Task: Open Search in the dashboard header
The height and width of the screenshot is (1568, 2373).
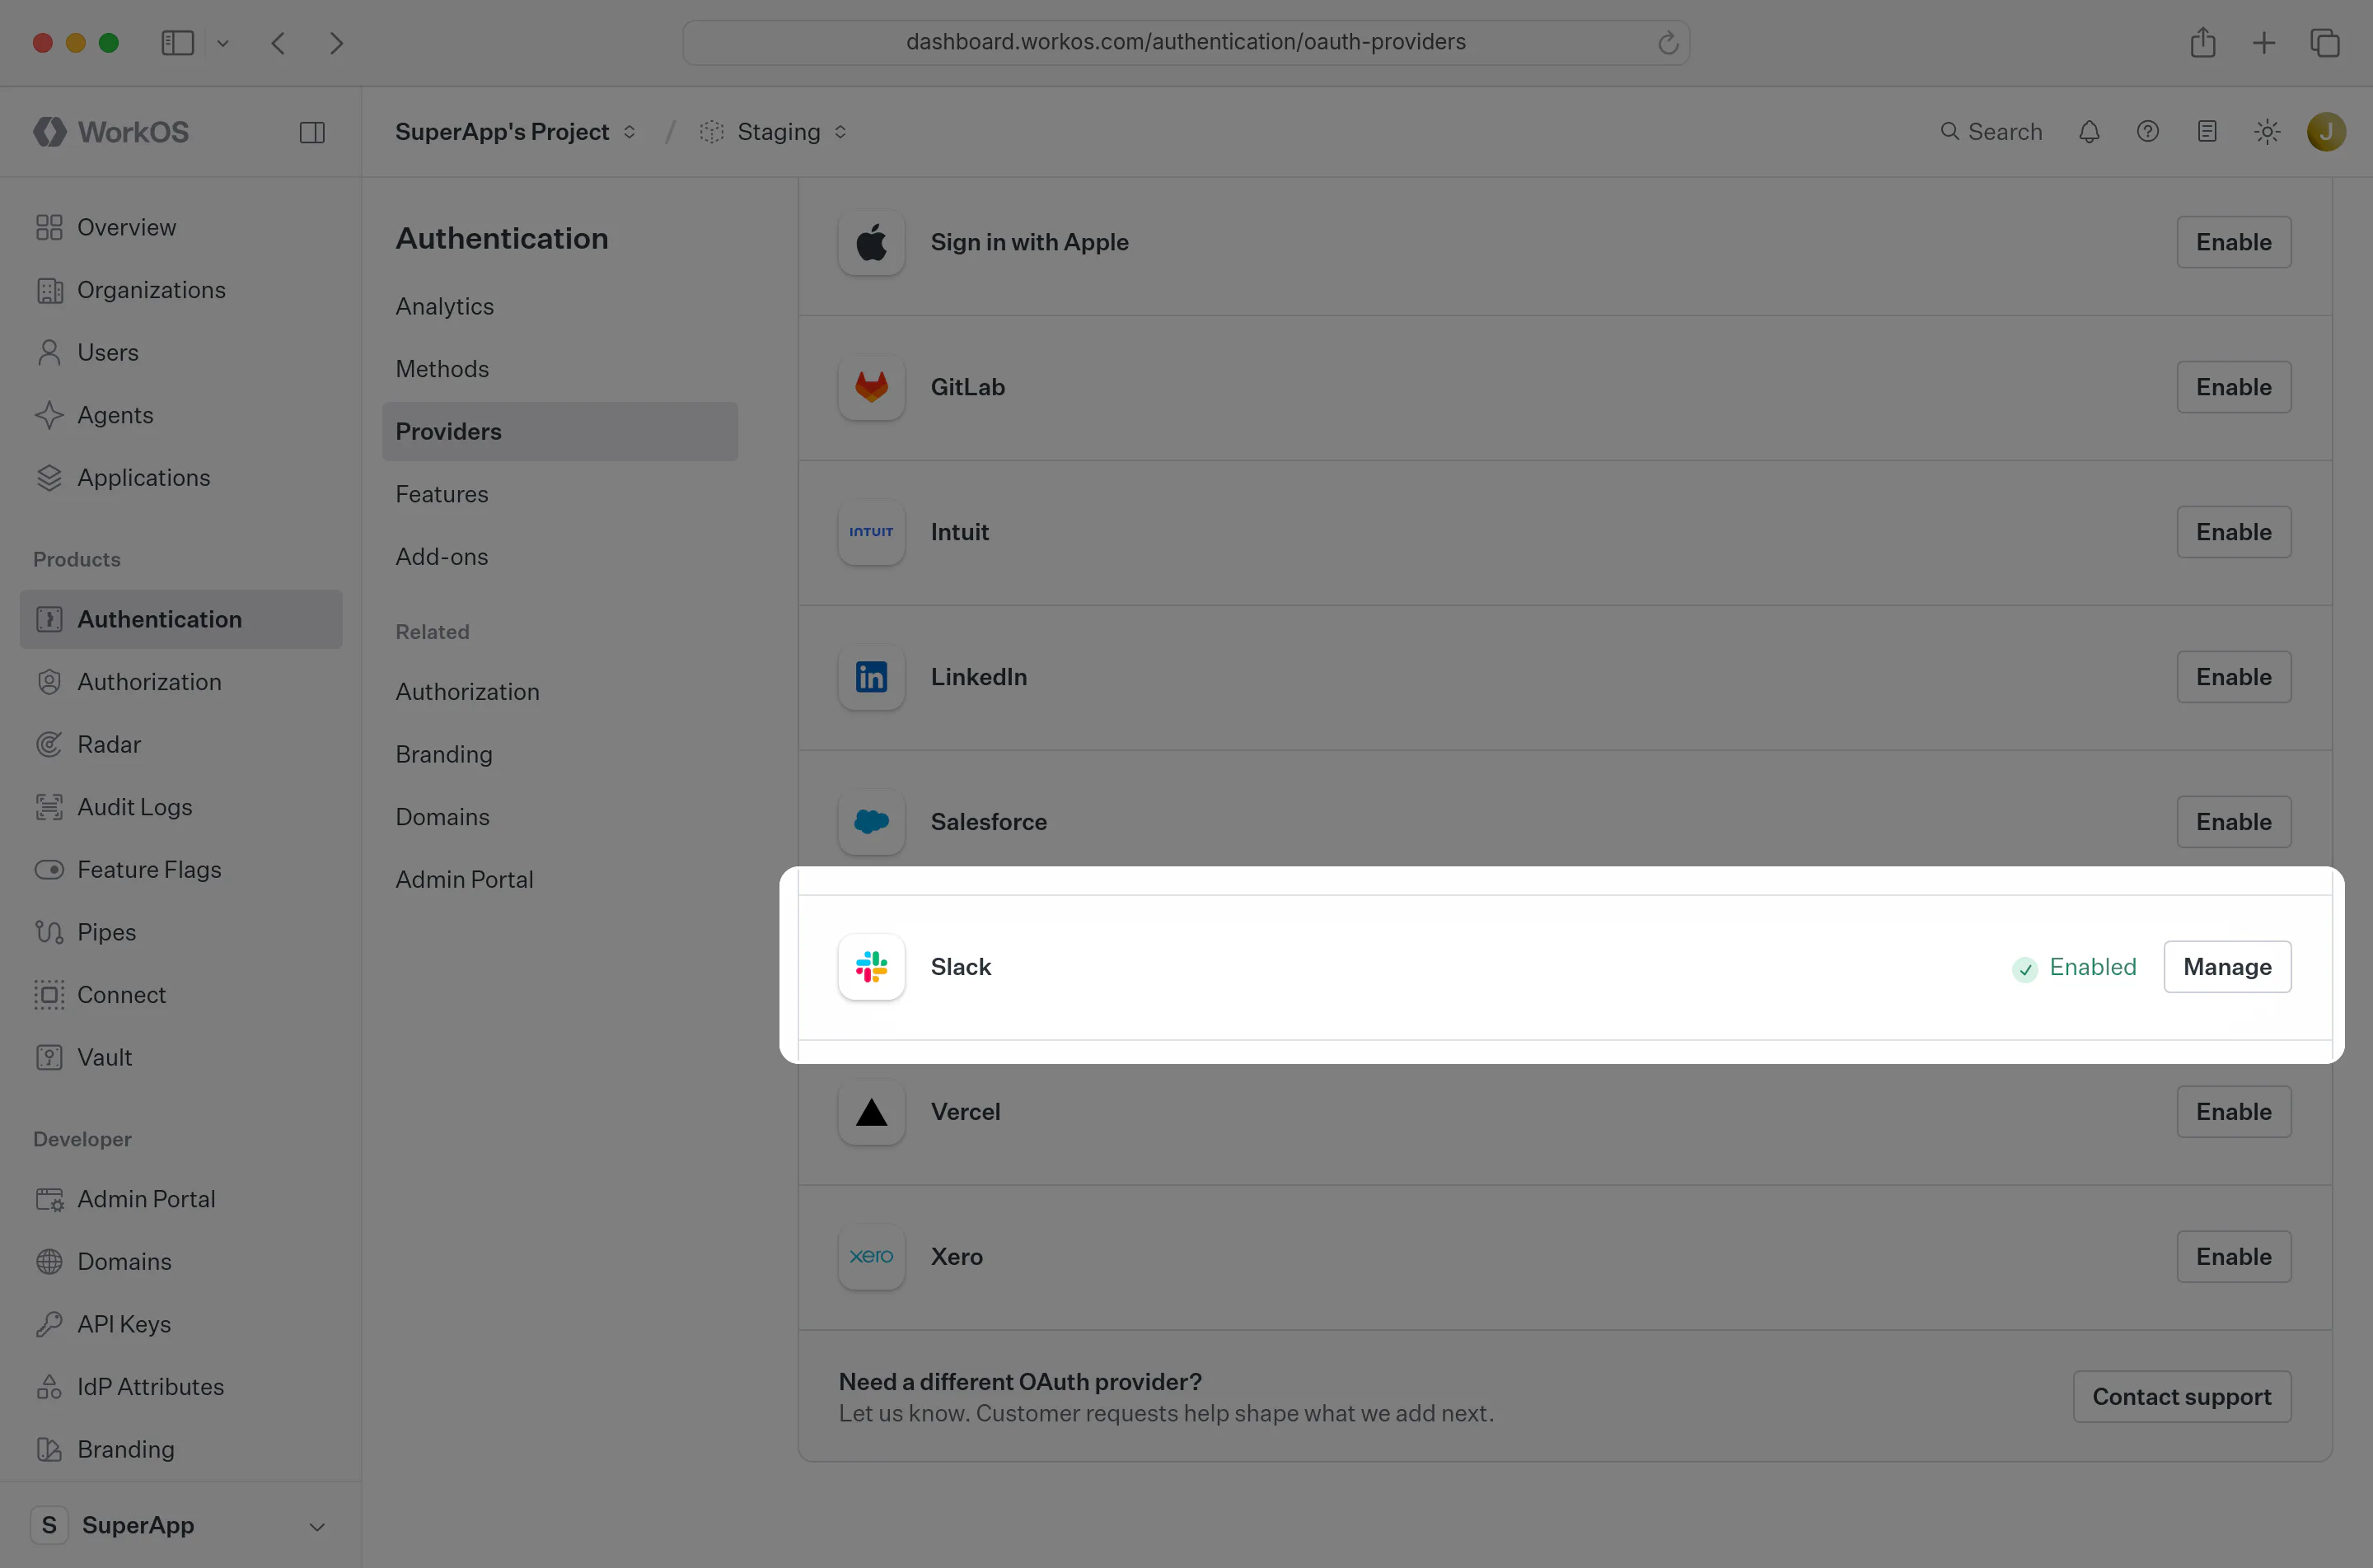Action: click(1991, 132)
